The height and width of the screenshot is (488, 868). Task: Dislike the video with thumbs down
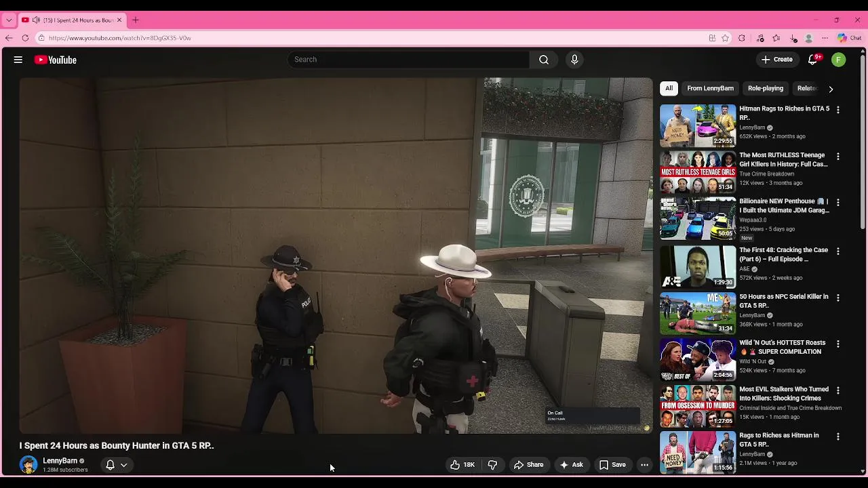coord(493,465)
